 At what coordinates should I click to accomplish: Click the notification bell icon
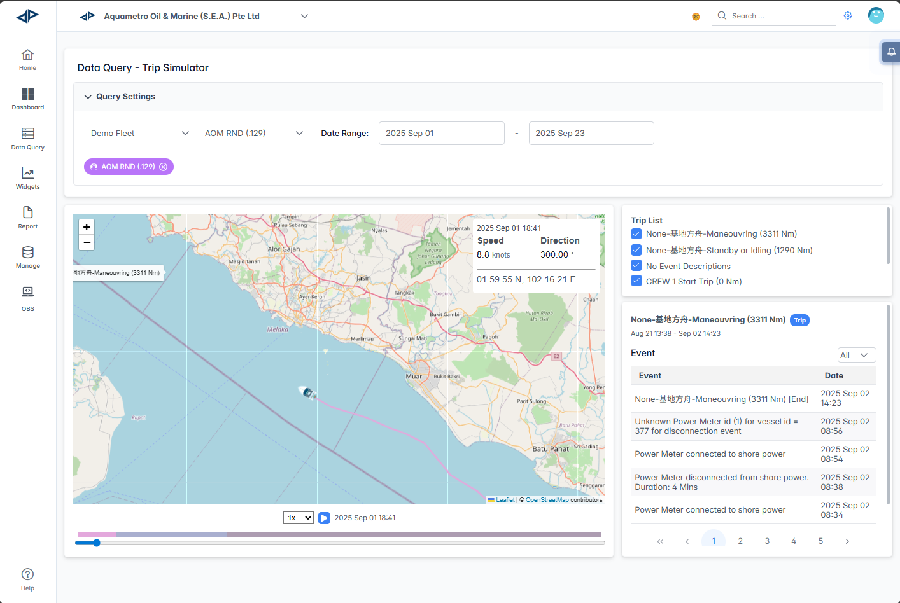coord(891,52)
